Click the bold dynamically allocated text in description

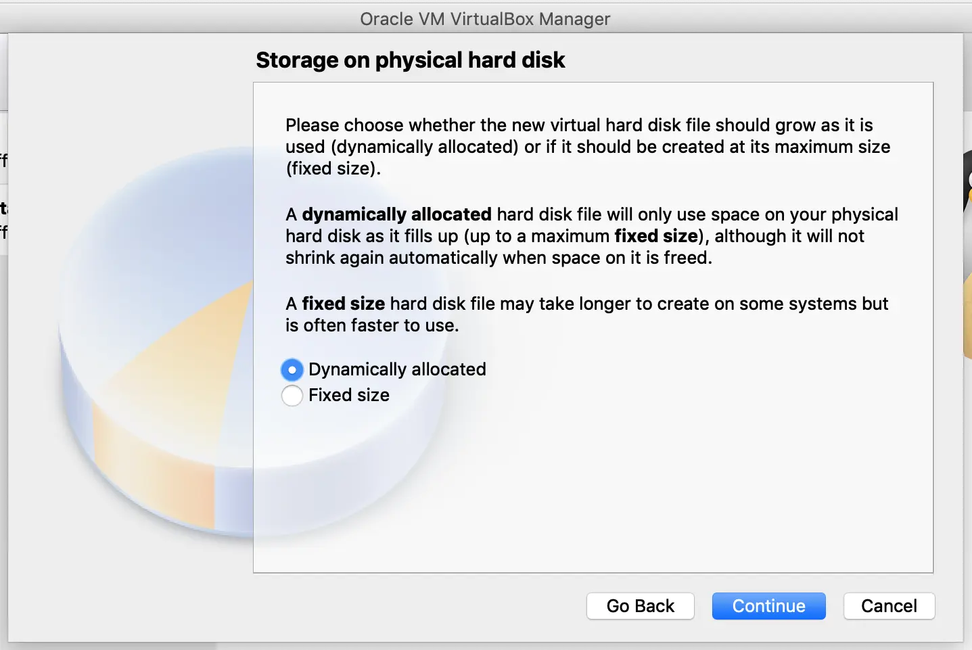pyautogui.click(x=397, y=214)
